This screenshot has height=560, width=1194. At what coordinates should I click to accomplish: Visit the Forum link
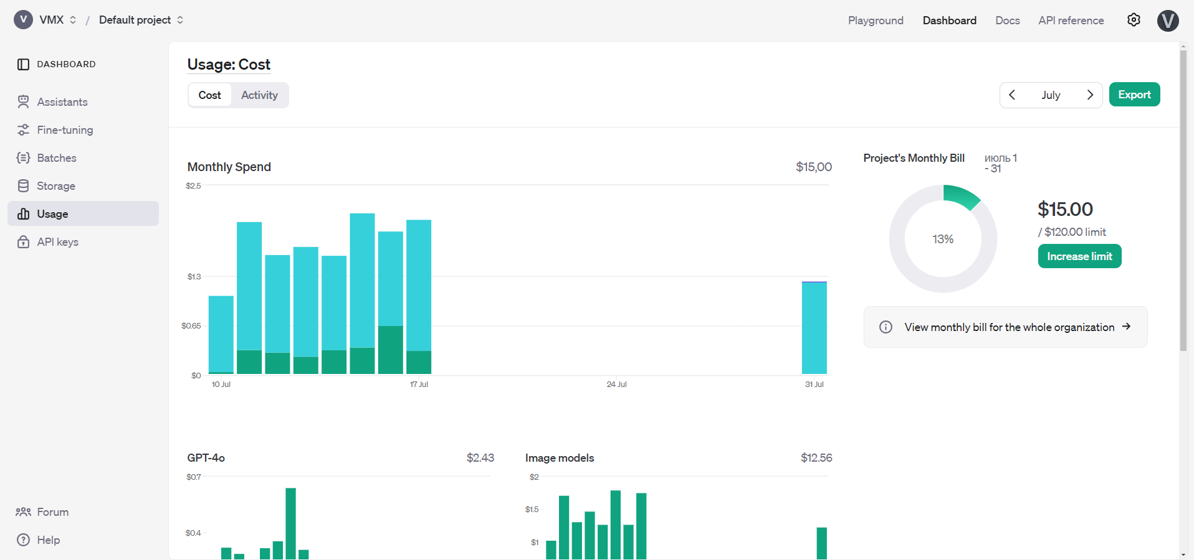(x=52, y=512)
